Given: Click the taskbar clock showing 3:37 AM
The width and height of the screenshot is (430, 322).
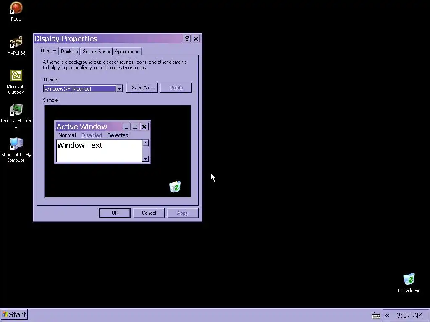Looking at the screenshot, I should click(409, 315).
